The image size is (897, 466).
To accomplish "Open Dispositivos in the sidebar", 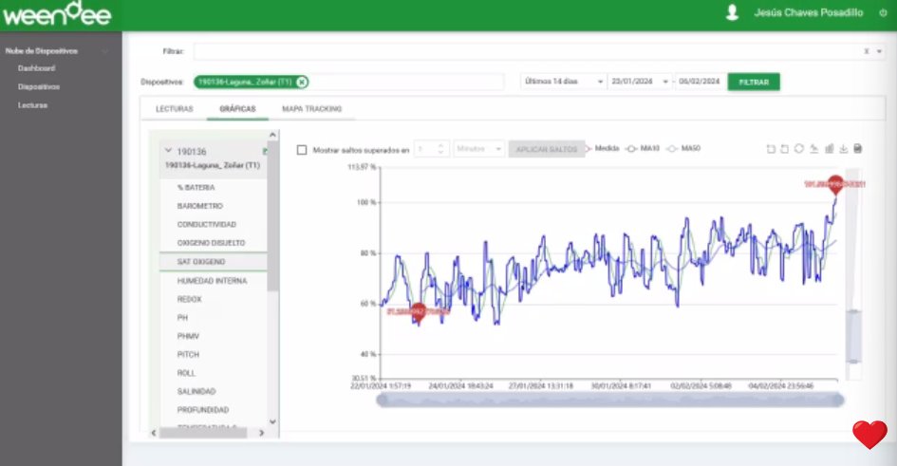I will click(x=39, y=87).
